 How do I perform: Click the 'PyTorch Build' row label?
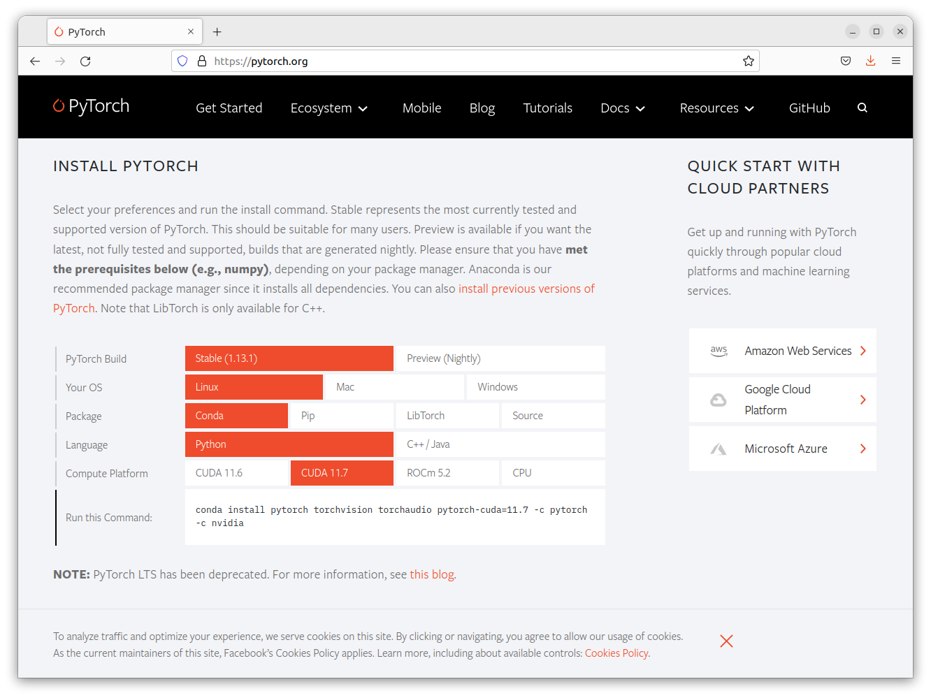tap(96, 359)
